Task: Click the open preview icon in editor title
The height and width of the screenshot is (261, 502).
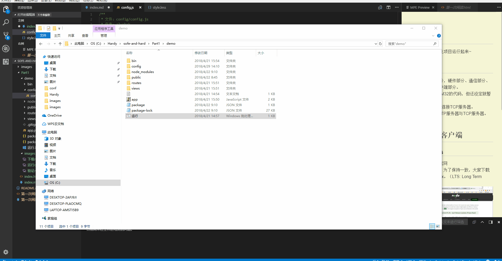Action: [x=380, y=7]
